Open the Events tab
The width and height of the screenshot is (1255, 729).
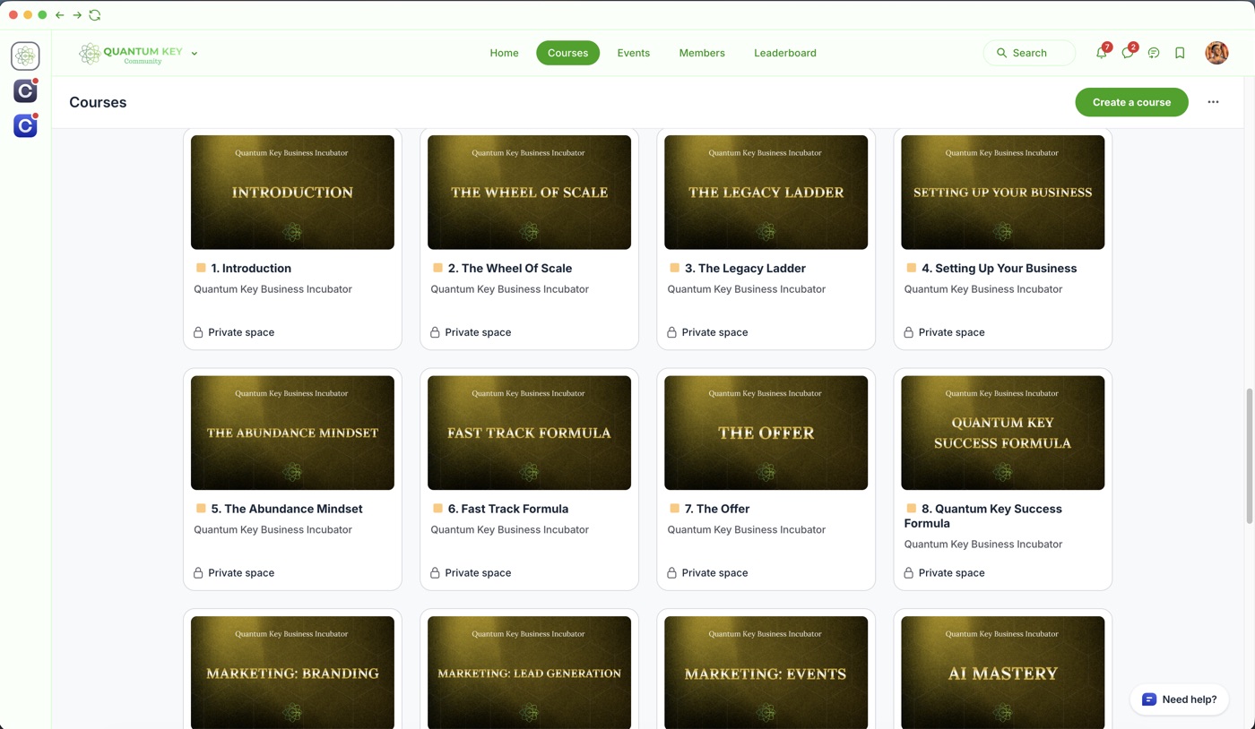[633, 53]
